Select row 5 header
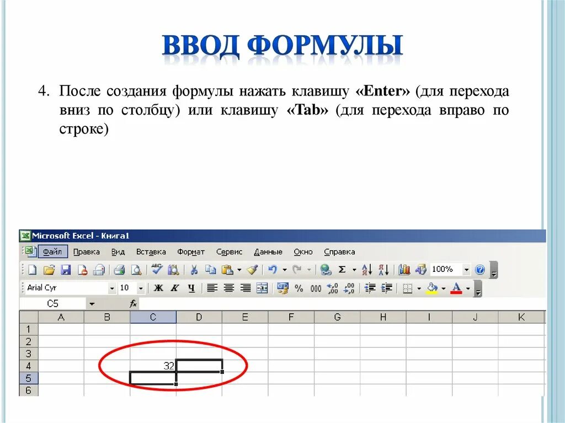The image size is (565, 423). (x=29, y=378)
